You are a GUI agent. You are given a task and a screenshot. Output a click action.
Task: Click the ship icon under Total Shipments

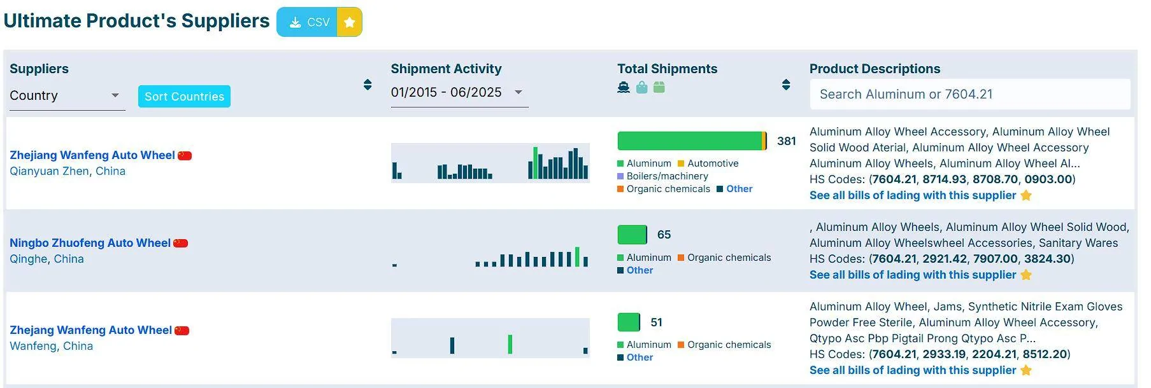(x=624, y=87)
